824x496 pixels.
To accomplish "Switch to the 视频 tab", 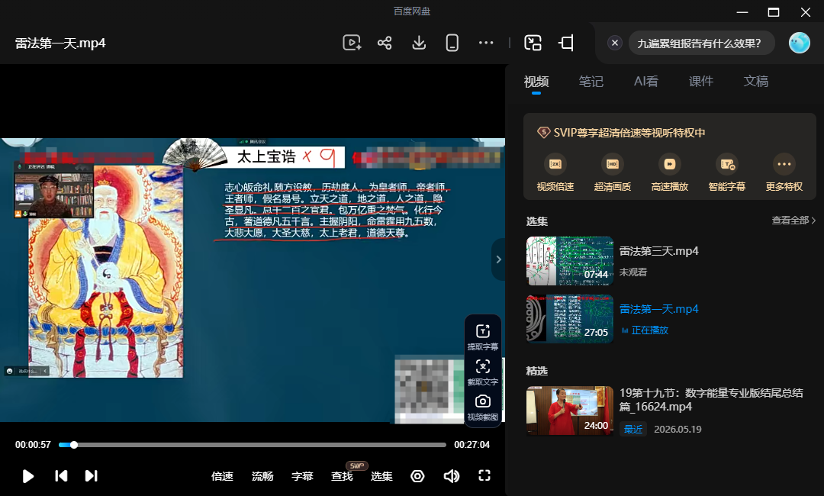I will pos(536,82).
